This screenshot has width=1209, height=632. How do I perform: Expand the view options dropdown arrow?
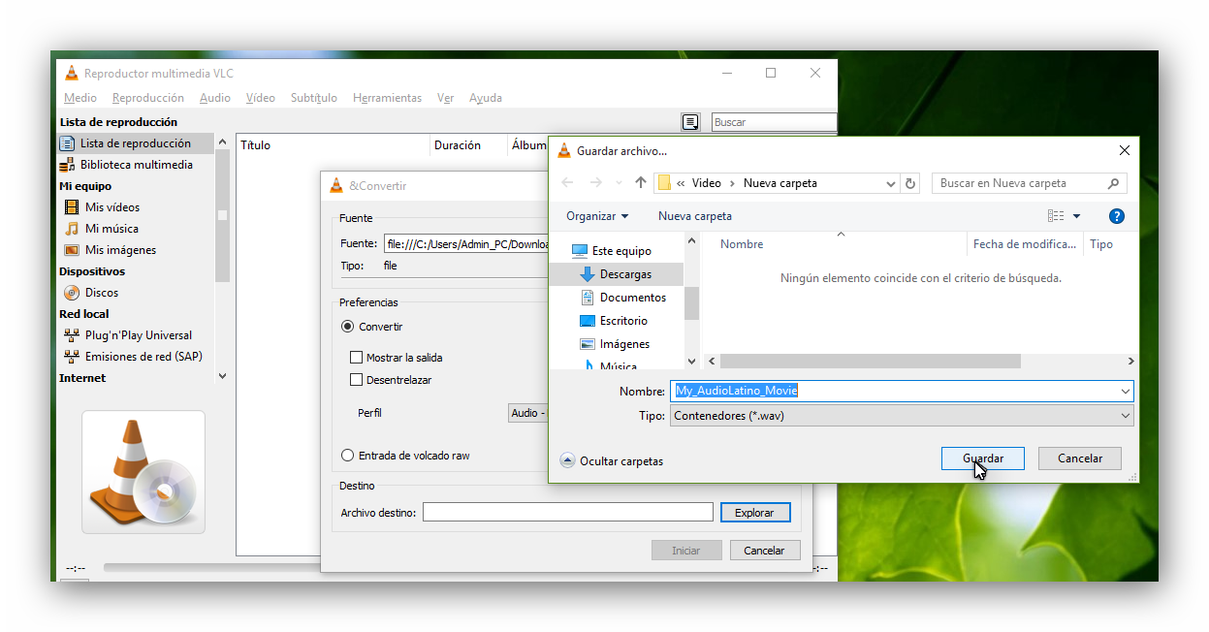tap(1076, 216)
